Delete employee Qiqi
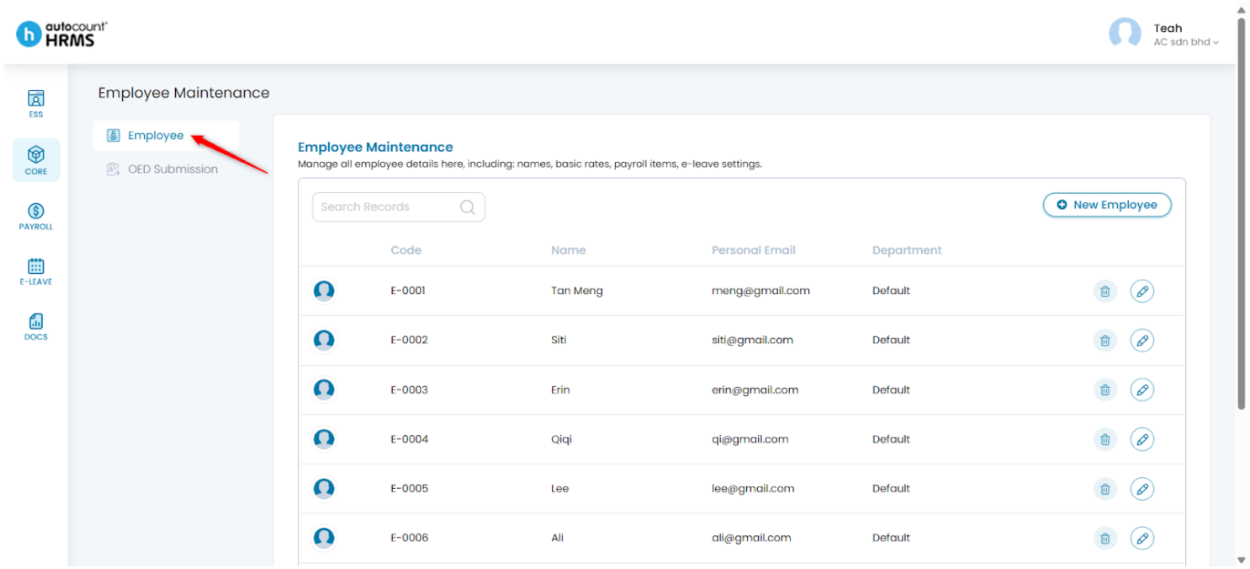The image size is (1250, 569). coord(1105,439)
